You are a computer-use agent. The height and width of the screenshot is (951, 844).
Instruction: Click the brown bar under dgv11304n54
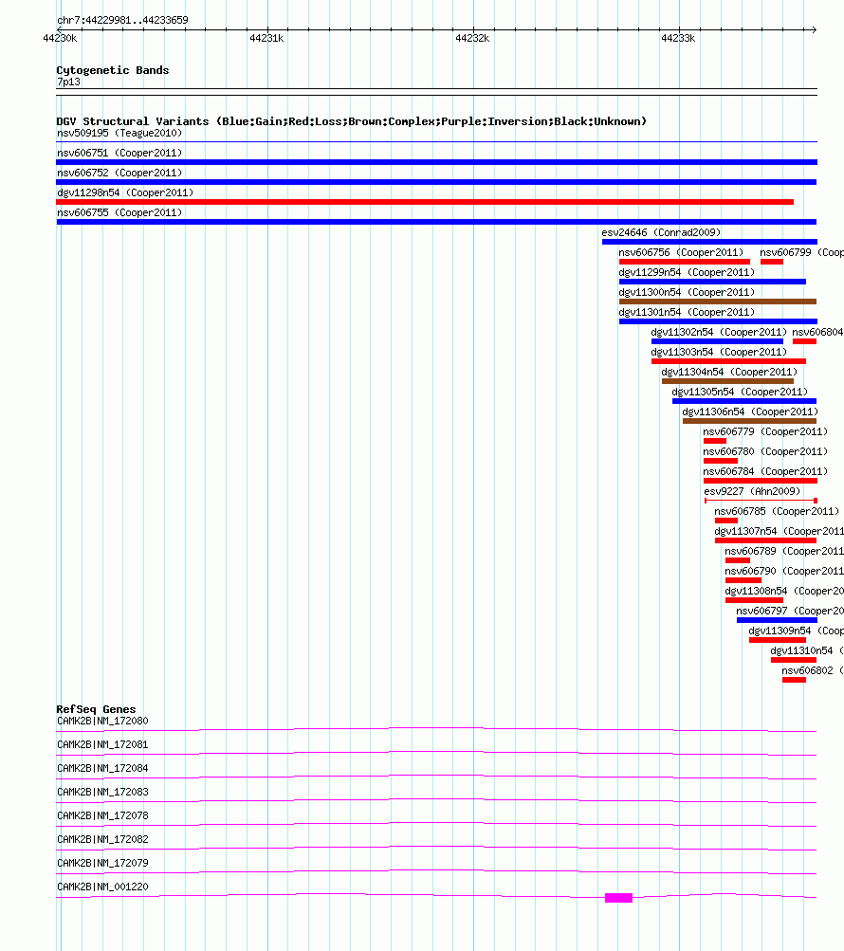click(x=727, y=381)
